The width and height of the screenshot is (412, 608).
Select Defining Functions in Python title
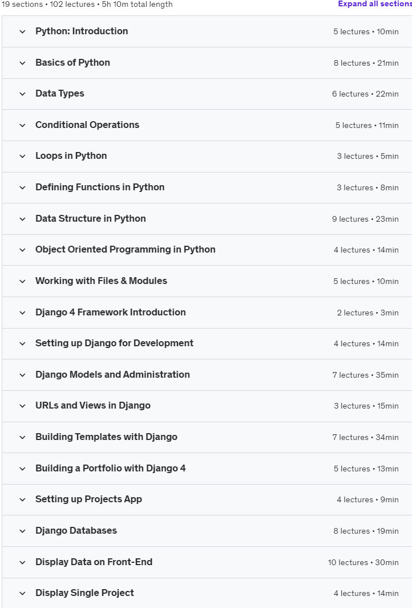(100, 187)
